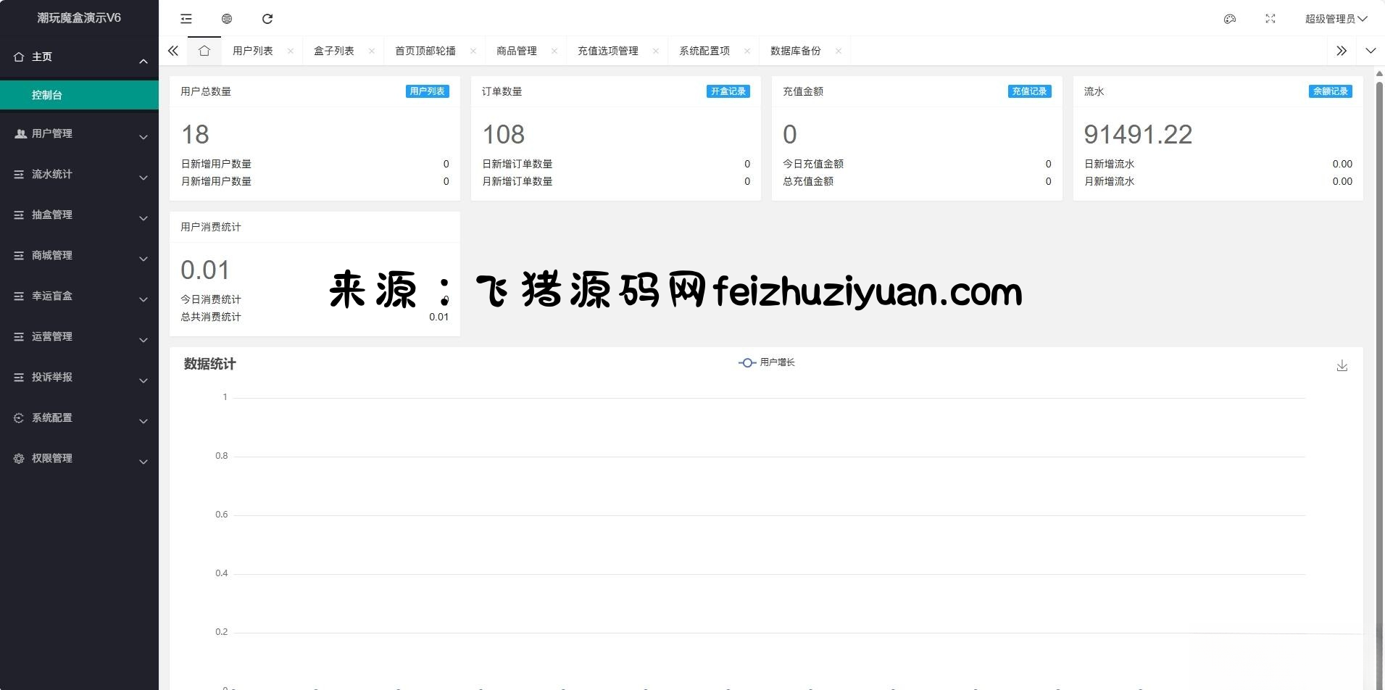Viewport: 1385px width, 690px height.
Task: Switch to the 盒子列表 tab
Action: coord(334,51)
